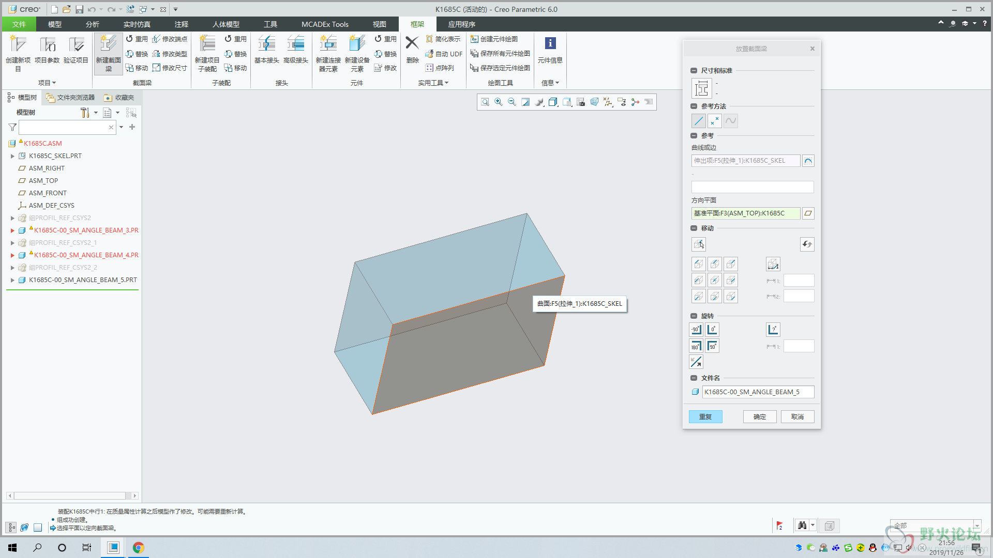Screen dimensions: 993x558
Task: Expand the K1685C-00_SM_ANGLE_BEAM_3.PRT node
Action: [x=12, y=230]
